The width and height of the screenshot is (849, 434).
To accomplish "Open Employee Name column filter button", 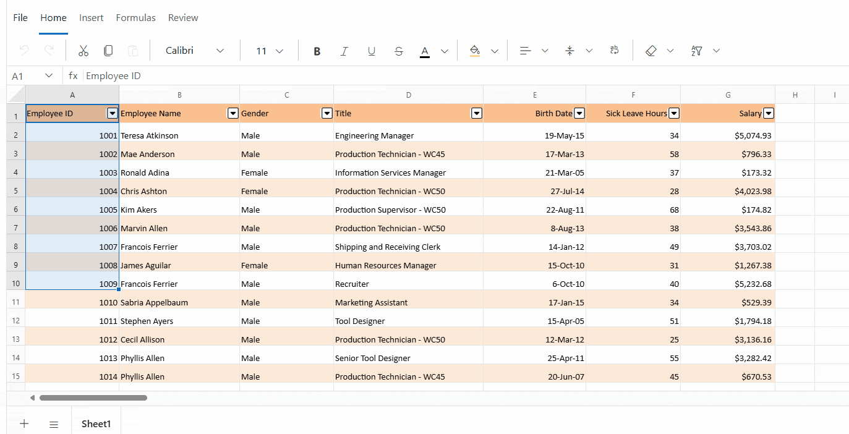I will coord(233,113).
